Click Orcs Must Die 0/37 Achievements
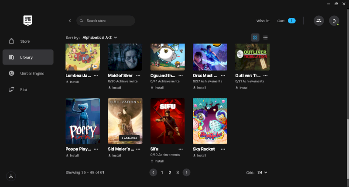349x187 pixels. click(208, 82)
